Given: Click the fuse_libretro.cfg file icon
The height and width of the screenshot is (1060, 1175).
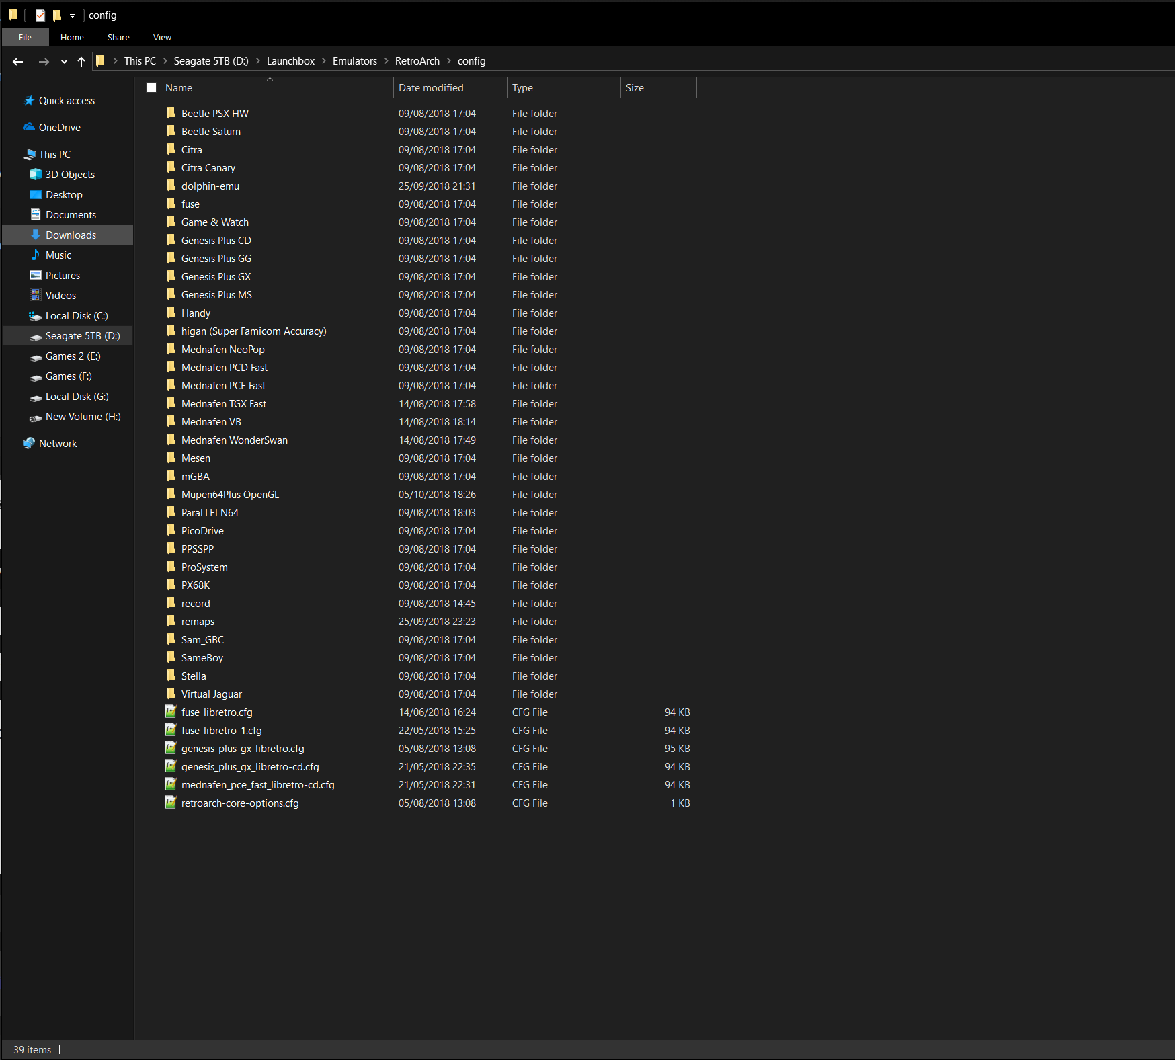Looking at the screenshot, I should (171, 712).
